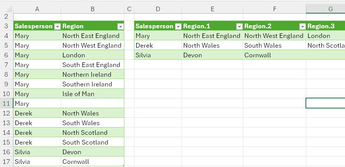Viewport: 345px width, 167px height.
Task: Select the Cornwall cell in column F
Action: click(275, 55)
